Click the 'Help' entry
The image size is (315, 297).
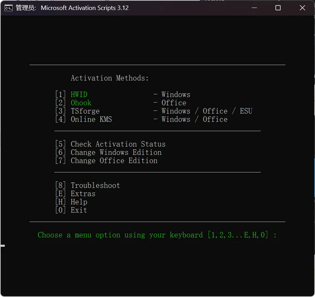79,202
